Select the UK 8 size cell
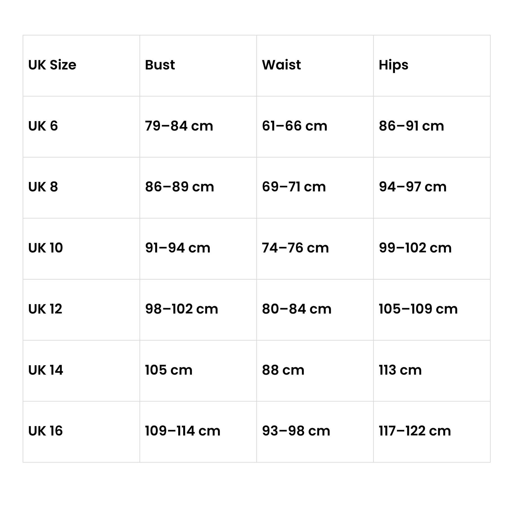This screenshot has height=507, width=507. pyautogui.click(x=43, y=187)
